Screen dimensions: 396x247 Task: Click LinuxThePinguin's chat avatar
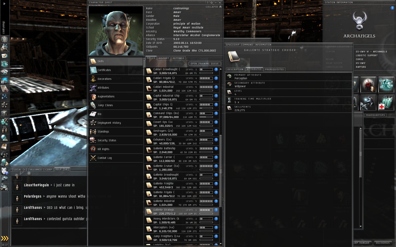pyautogui.click(x=17, y=187)
